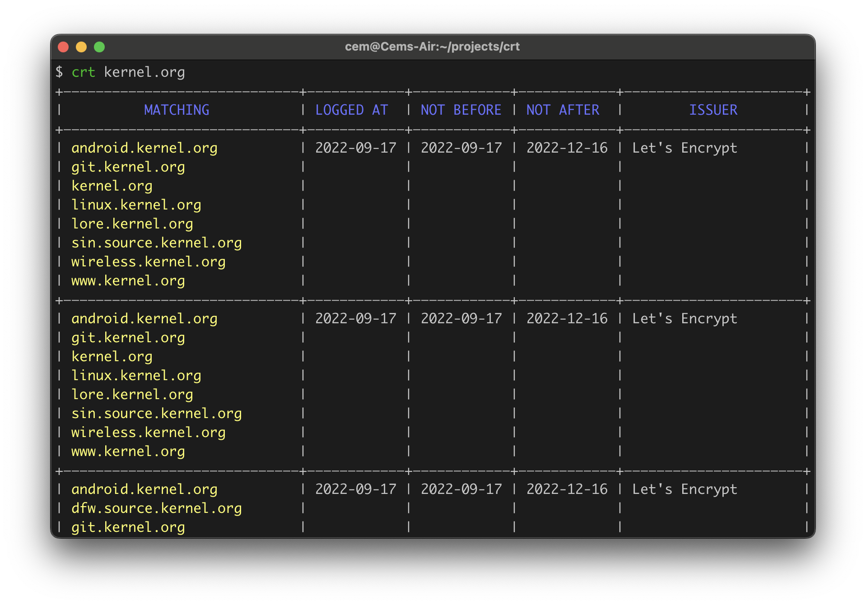Click Let's Encrypt issuer in the second block
Screen dimensions: 866x605
coord(685,319)
